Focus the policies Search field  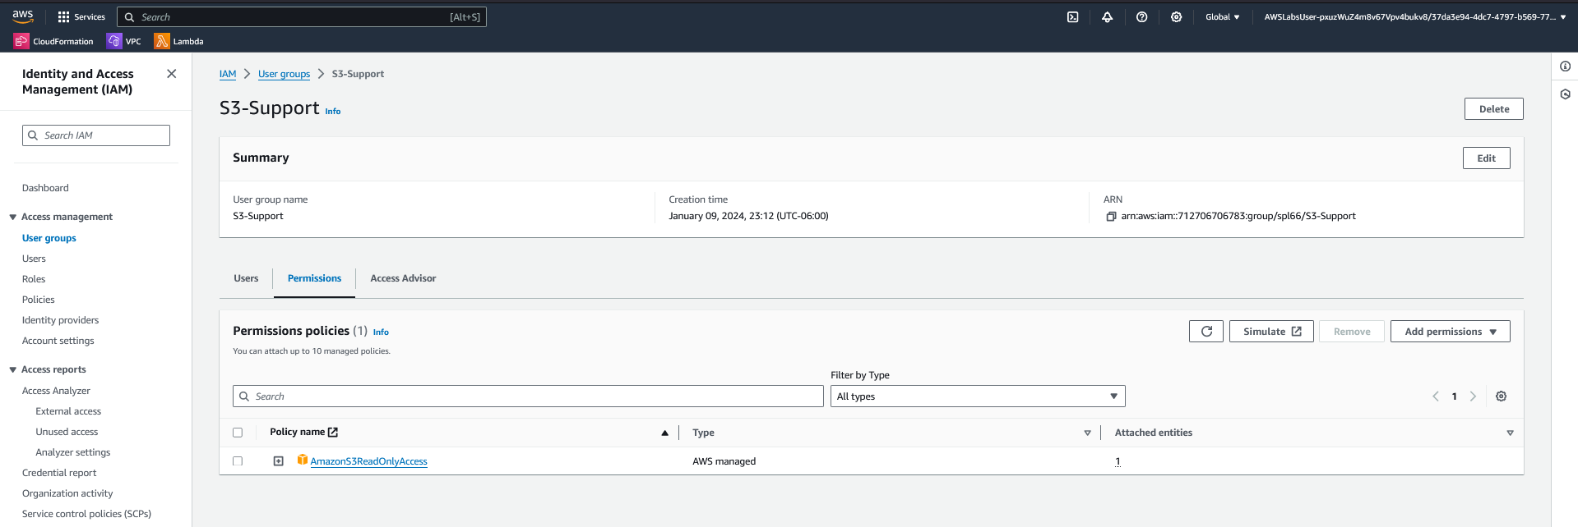click(x=528, y=396)
